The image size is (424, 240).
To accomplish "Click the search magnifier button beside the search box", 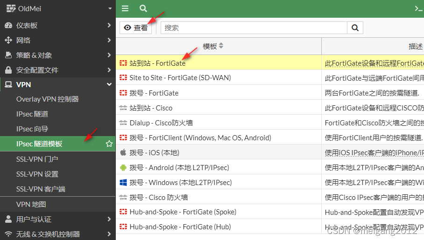I will click(x=355, y=28).
